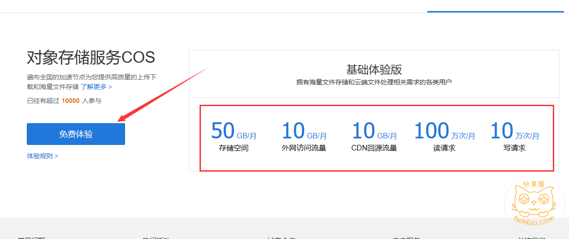
Task: Open the 体验规则 link
Action: (43, 156)
